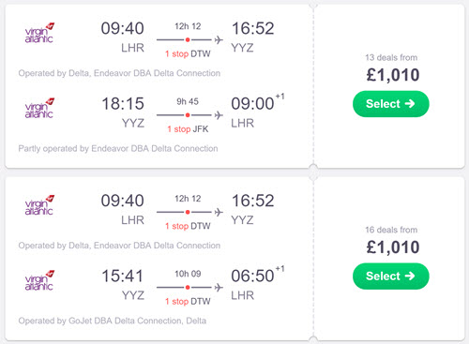The image size is (469, 344).
Task: Click Virgin Atlantic logo on 18:15 return flight
Action: click(x=39, y=108)
